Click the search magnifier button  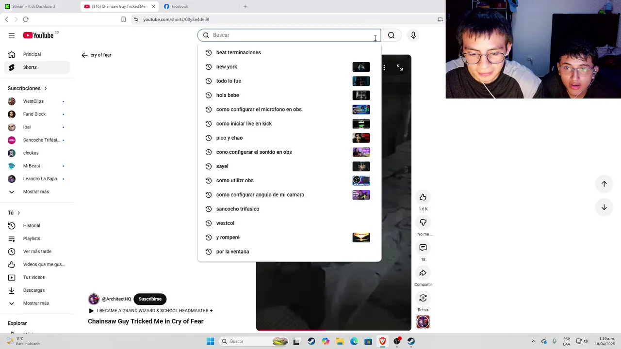click(391, 35)
